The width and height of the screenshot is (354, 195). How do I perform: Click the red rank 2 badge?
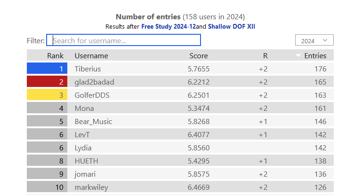click(x=47, y=82)
